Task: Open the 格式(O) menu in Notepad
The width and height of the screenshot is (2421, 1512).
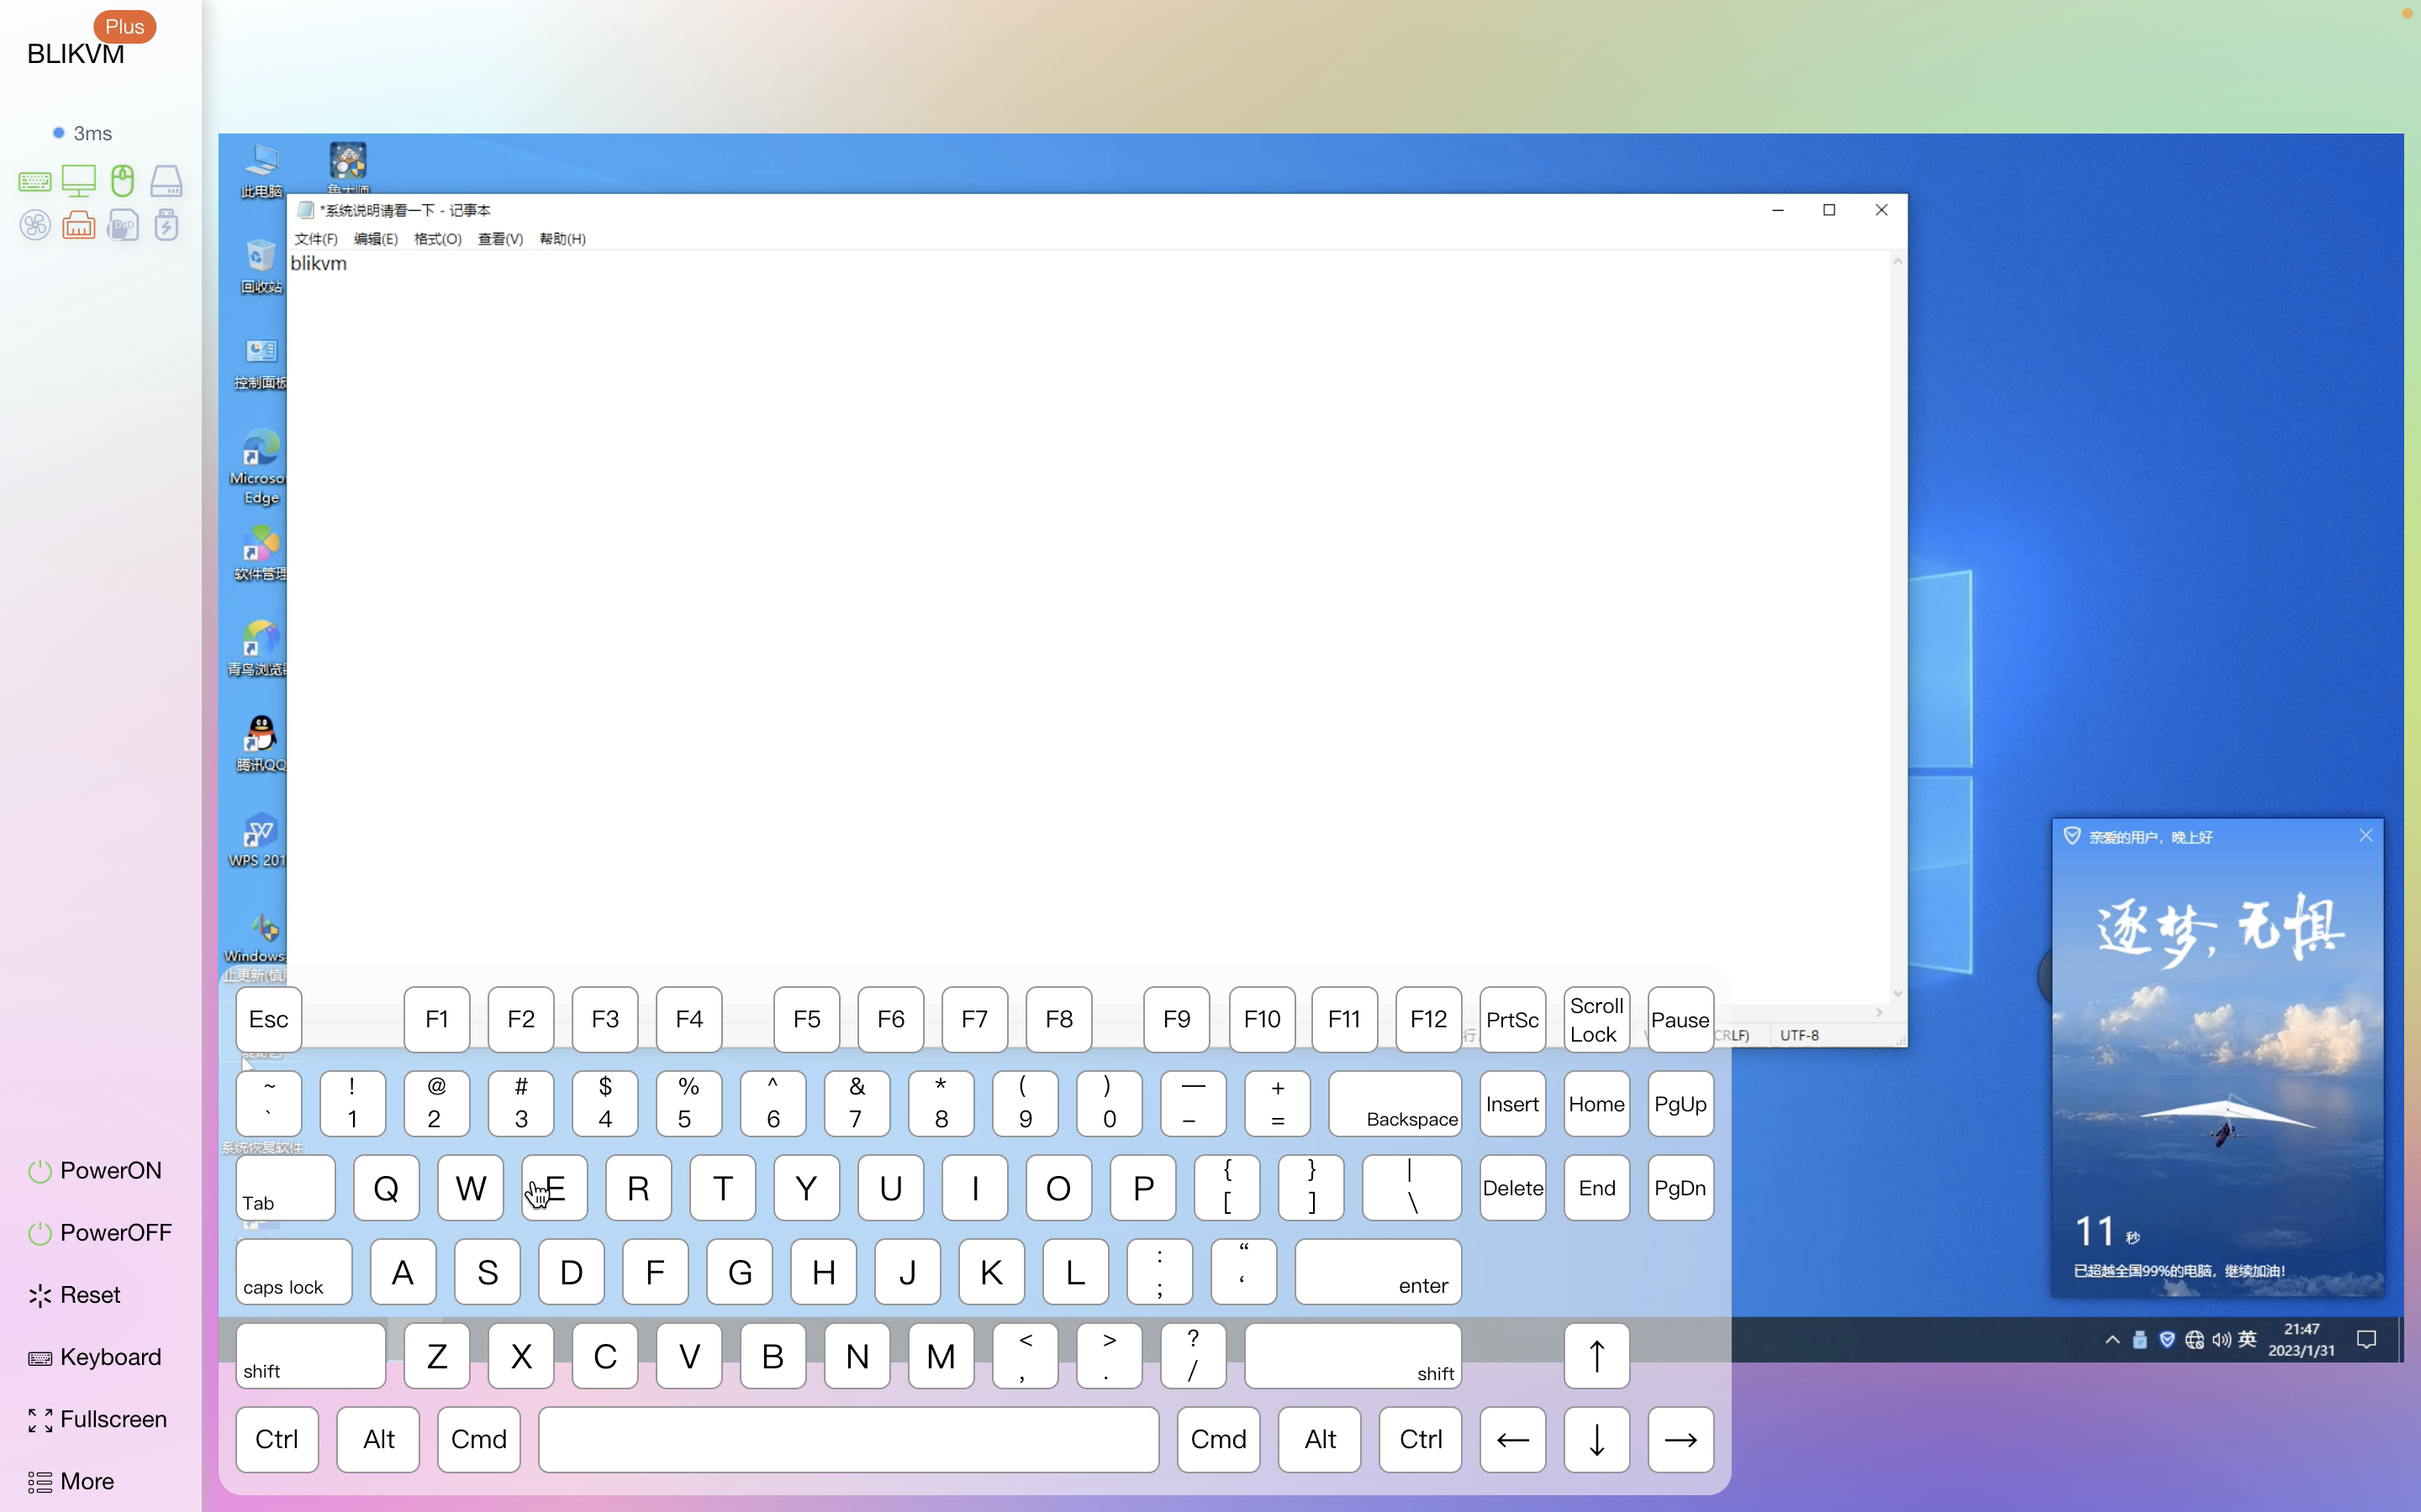Action: pyautogui.click(x=437, y=239)
